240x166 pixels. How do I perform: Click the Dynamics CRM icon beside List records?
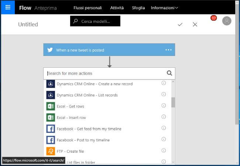pyautogui.click(x=51, y=95)
